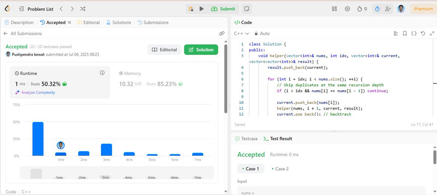Click the 'Beats 85.23%' memory text
This screenshot has height=195, width=437.
click(x=162, y=84)
